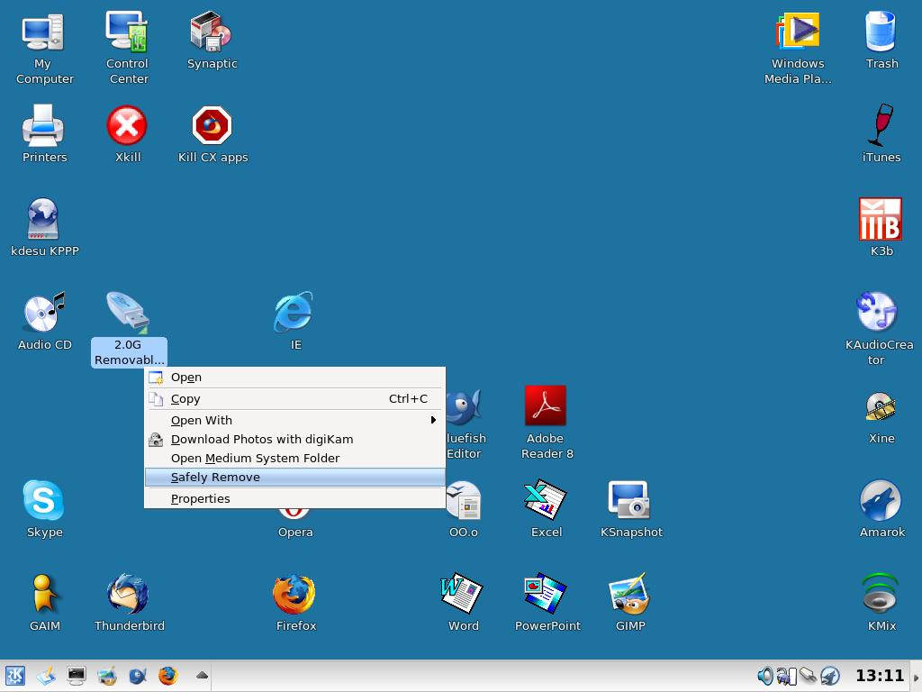
Task: Expand the Open With submenu arrow
Action: coord(433,420)
